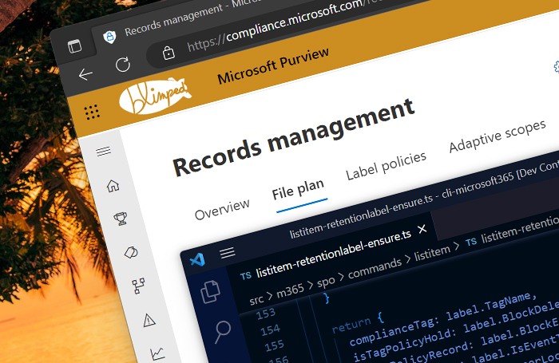559x363 pixels.
Task: Click the commands breadcrumb
Action: [x=375, y=268]
